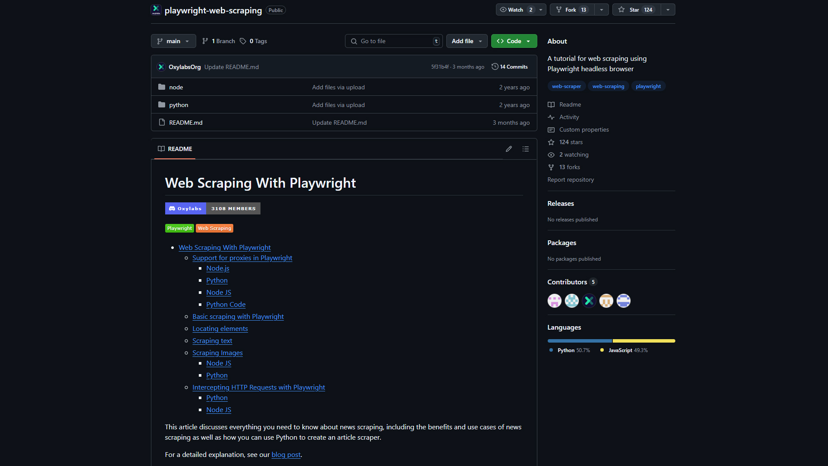The image size is (828, 466).
Task: Click the OxylabsOrg commit author avatar
Action: pos(161,67)
